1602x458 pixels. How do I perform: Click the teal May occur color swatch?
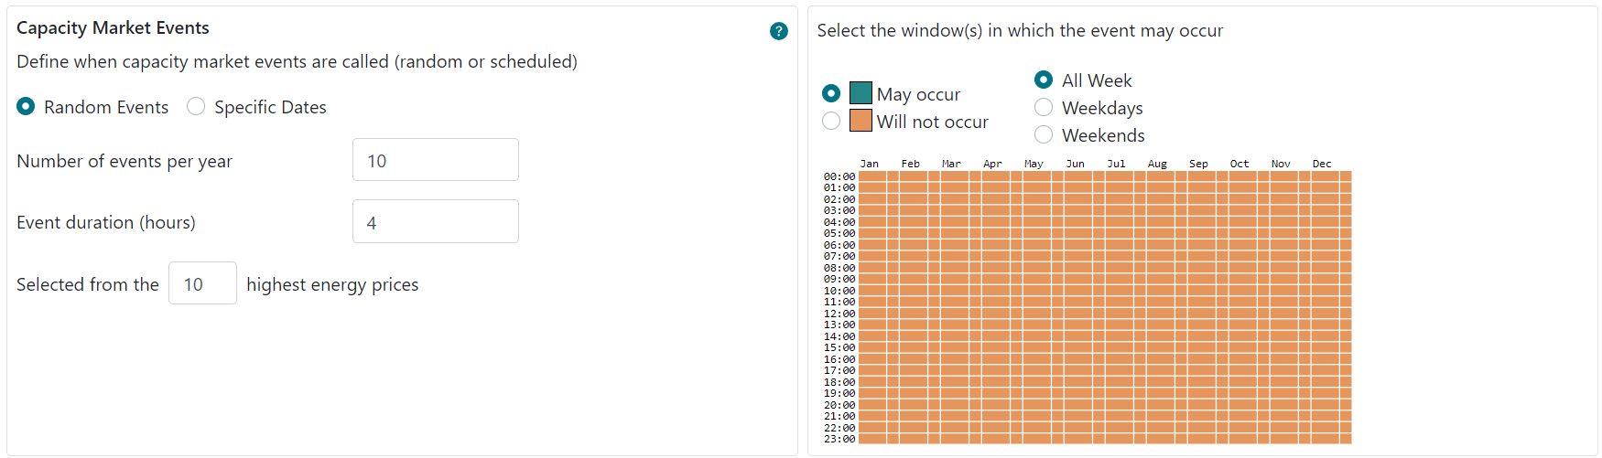pyautogui.click(x=861, y=93)
